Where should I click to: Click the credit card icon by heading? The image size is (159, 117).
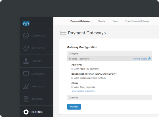(x=63, y=33)
